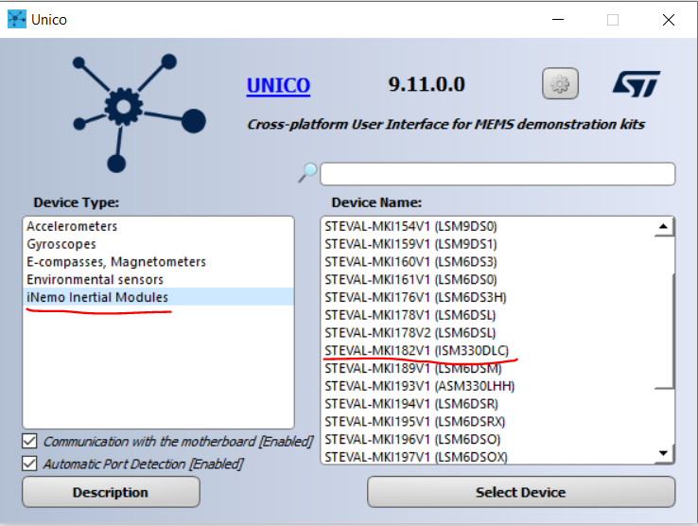Select STEVAL-MKI189V1 (LSM6DSM) device
The image size is (698, 526).
click(x=487, y=368)
